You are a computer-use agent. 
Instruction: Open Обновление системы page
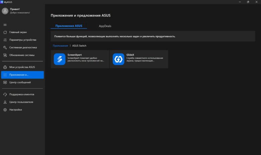pyautogui.click(x=22, y=55)
